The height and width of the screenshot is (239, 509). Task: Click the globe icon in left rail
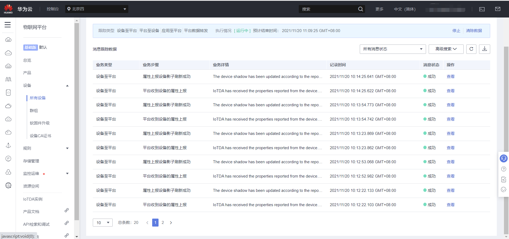[x=8, y=185]
